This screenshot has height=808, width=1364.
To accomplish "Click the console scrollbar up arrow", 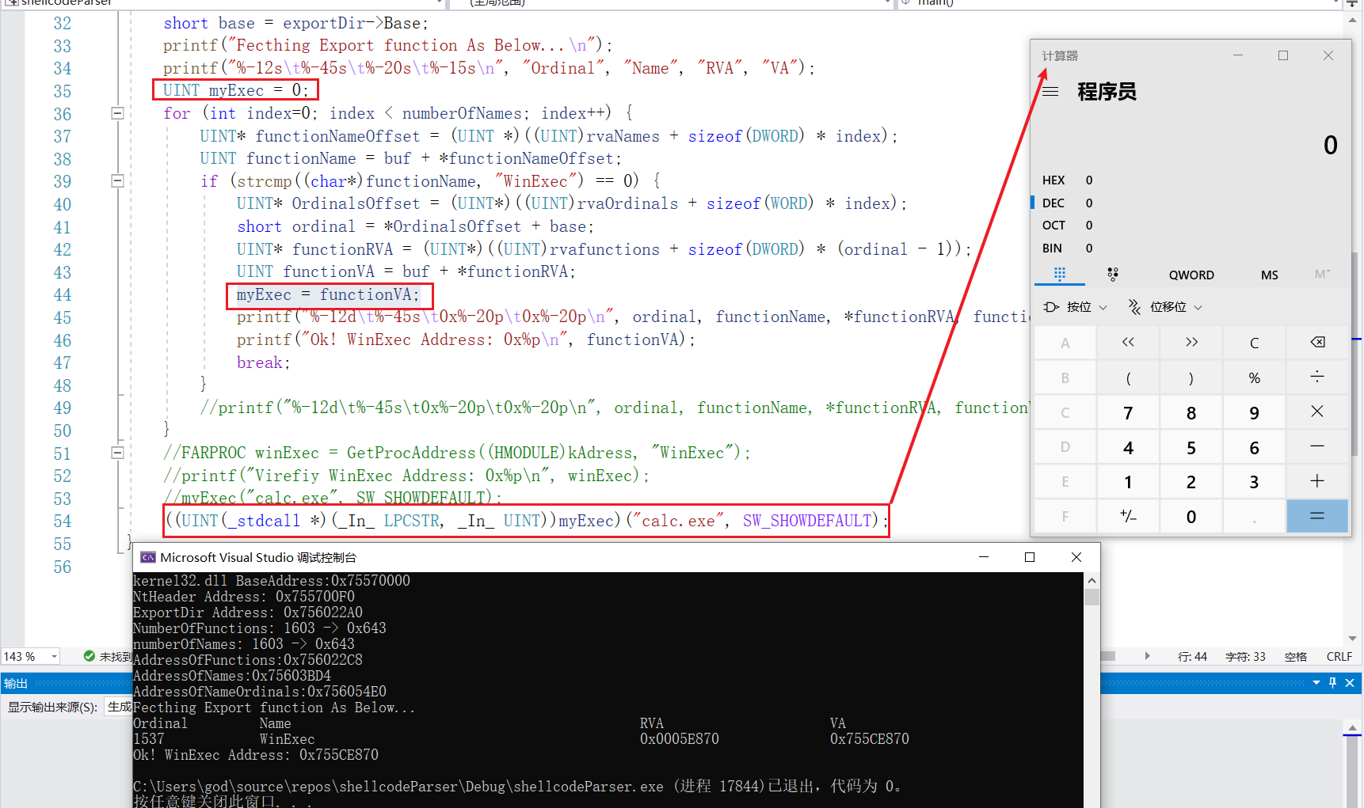I will (1092, 580).
